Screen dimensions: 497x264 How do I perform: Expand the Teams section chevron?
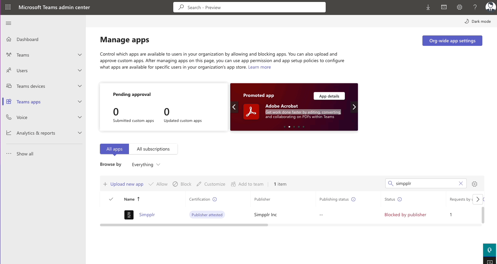click(80, 55)
